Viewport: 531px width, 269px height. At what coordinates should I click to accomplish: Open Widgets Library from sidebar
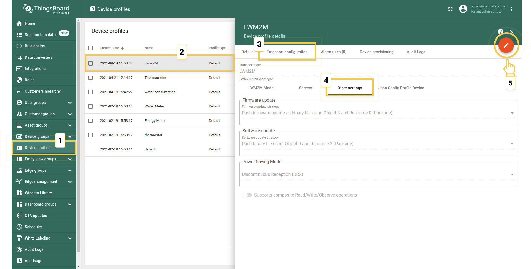[x=38, y=193]
